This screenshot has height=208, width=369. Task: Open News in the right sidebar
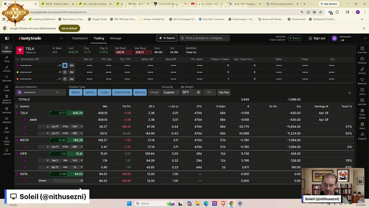tap(362, 126)
